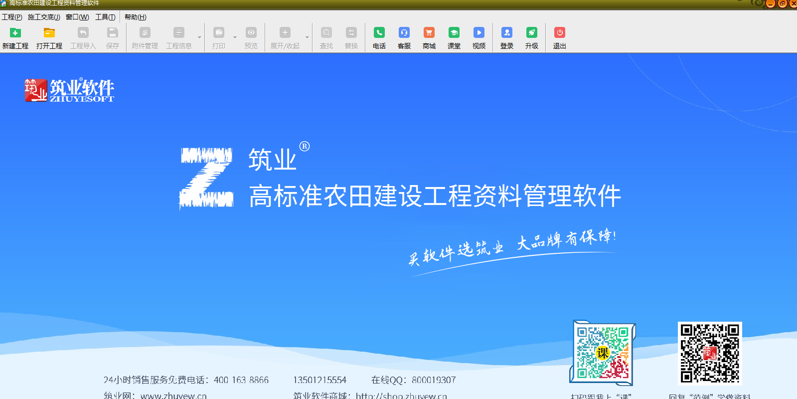This screenshot has height=399, width=797.
Task: Open the 施工交底(J) menu
Action: tap(44, 17)
